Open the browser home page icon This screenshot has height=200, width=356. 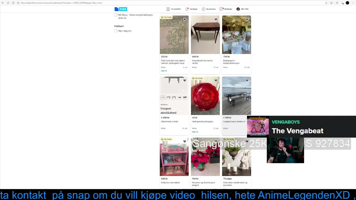13,3
